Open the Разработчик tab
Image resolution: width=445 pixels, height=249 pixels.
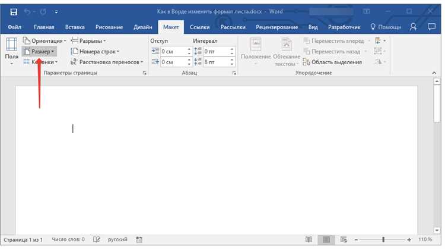(344, 27)
